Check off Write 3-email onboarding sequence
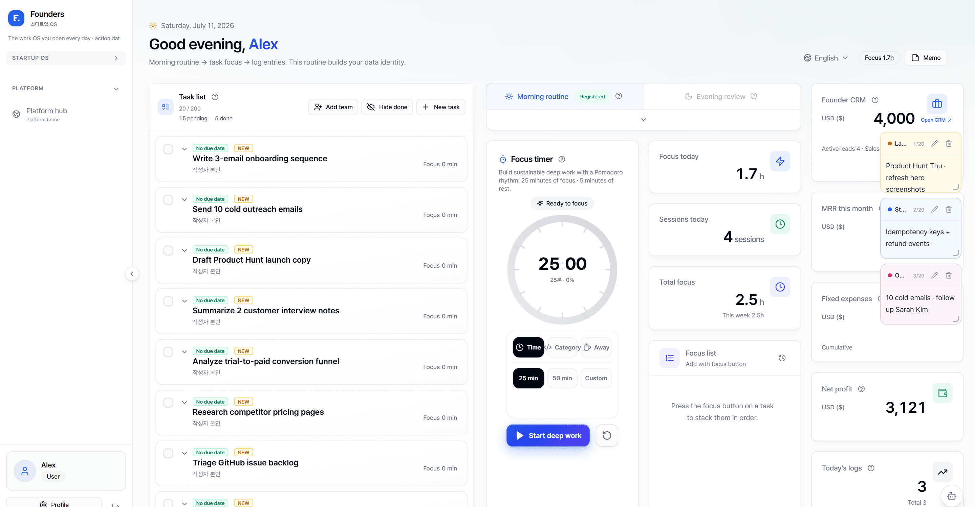 [168, 149]
